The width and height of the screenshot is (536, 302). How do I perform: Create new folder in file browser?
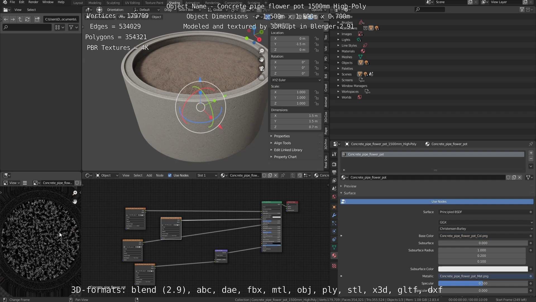pyautogui.click(x=37, y=19)
